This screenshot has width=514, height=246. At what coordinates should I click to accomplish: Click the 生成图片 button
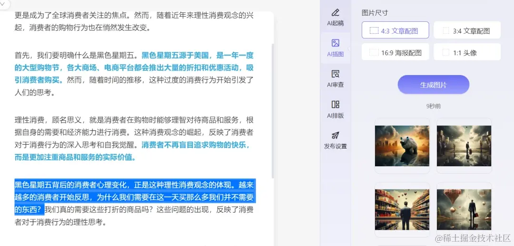434,85
